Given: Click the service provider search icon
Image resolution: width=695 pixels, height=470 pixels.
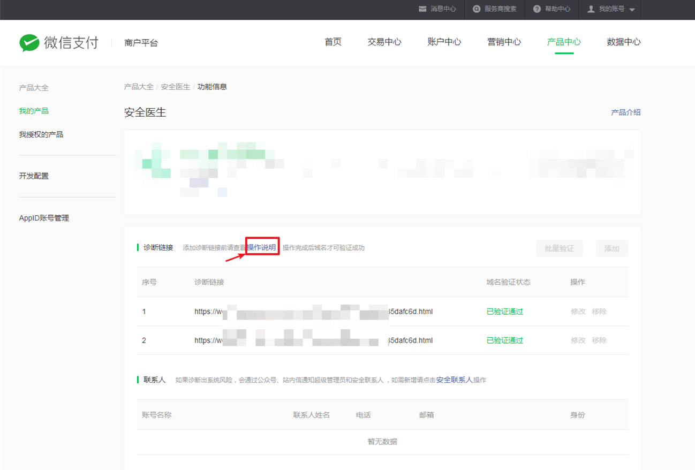Looking at the screenshot, I should click(x=477, y=9).
